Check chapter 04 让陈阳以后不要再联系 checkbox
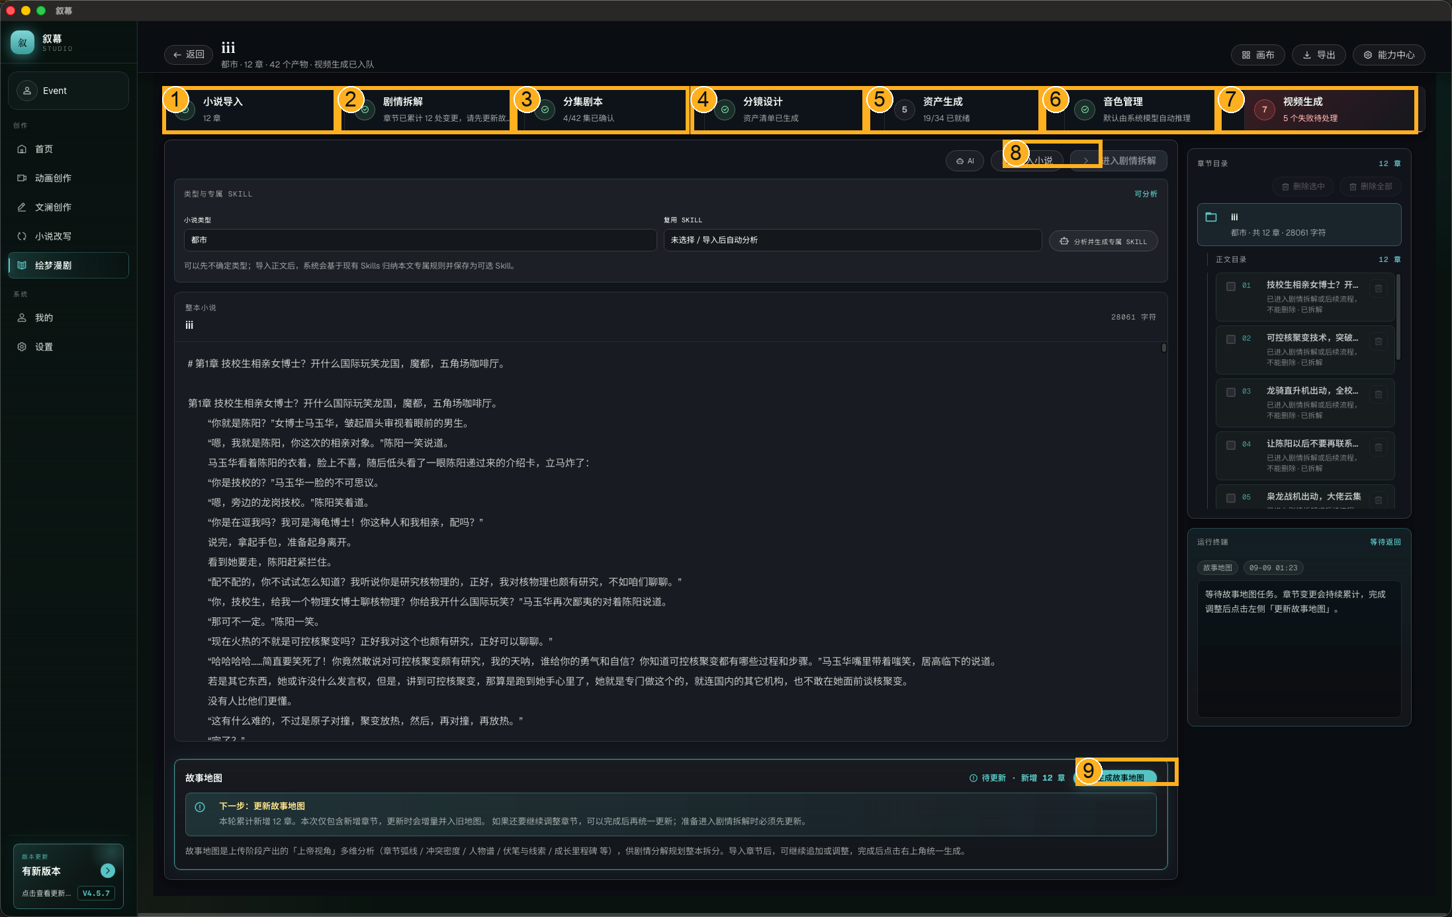Viewport: 1452px width, 917px height. (1231, 445)
